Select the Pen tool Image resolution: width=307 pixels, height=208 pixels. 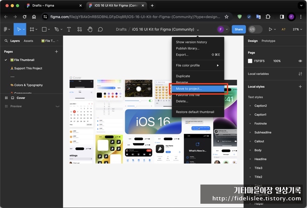[x=57, y=29]
